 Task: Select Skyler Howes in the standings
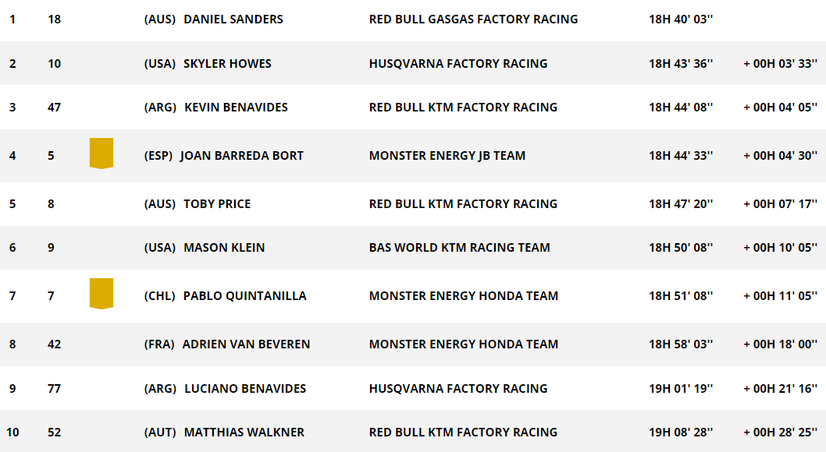pyautogui.click(x=227, y=64)
